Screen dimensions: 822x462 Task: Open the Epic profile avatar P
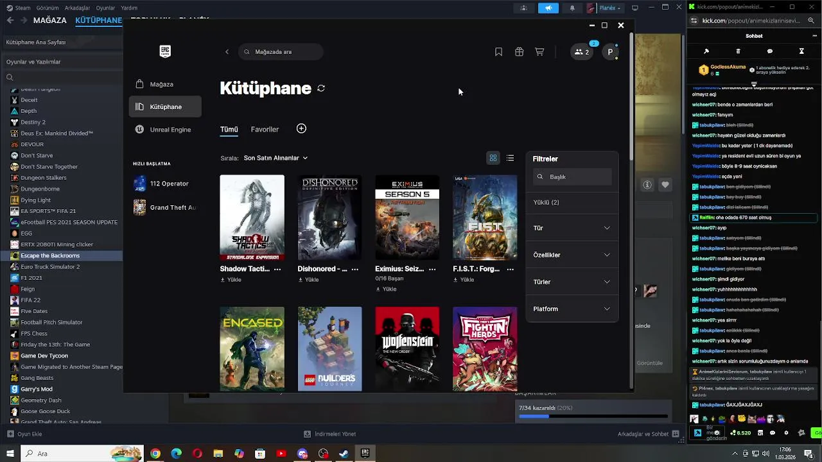coord(610,52)
